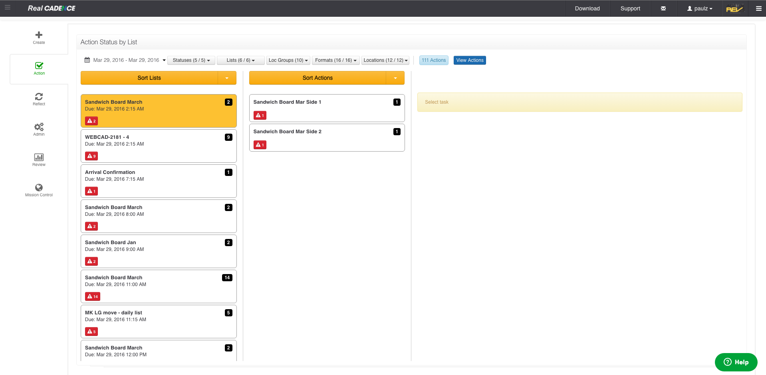This screenshot has height=375, width=766.
Task: Go to Mission Control globe icon
Action: 39,187
